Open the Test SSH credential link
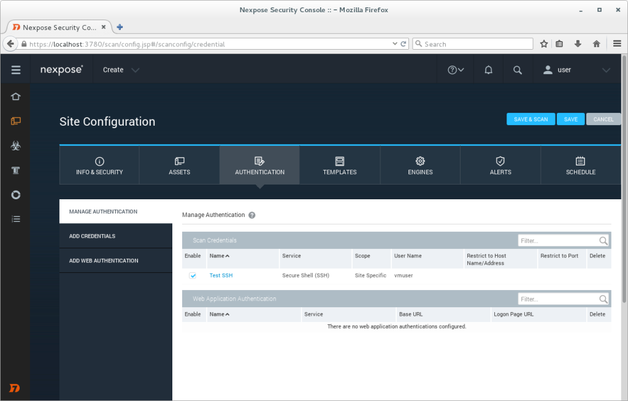The height and width of the screenshot is (401, 628). [x=221, y=275]
